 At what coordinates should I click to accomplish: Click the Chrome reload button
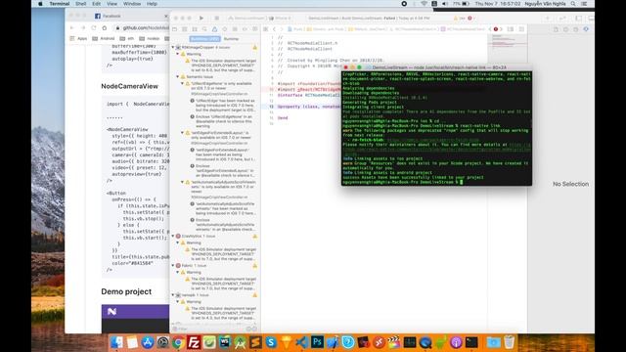[x=94, y=28]
